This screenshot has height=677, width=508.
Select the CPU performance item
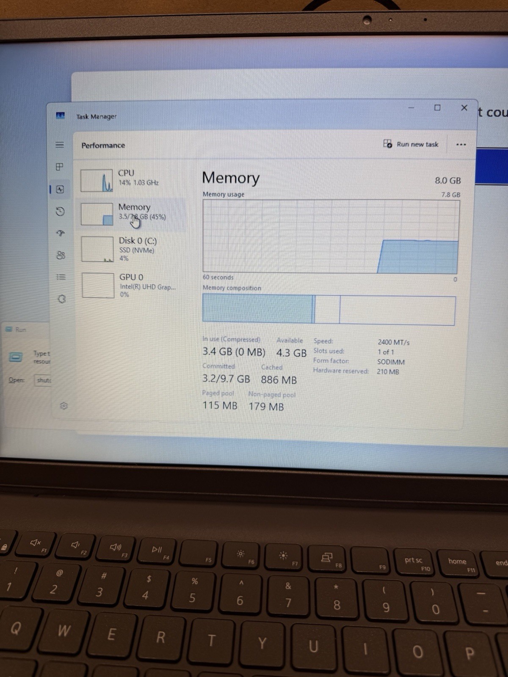(x=131, y=180)
